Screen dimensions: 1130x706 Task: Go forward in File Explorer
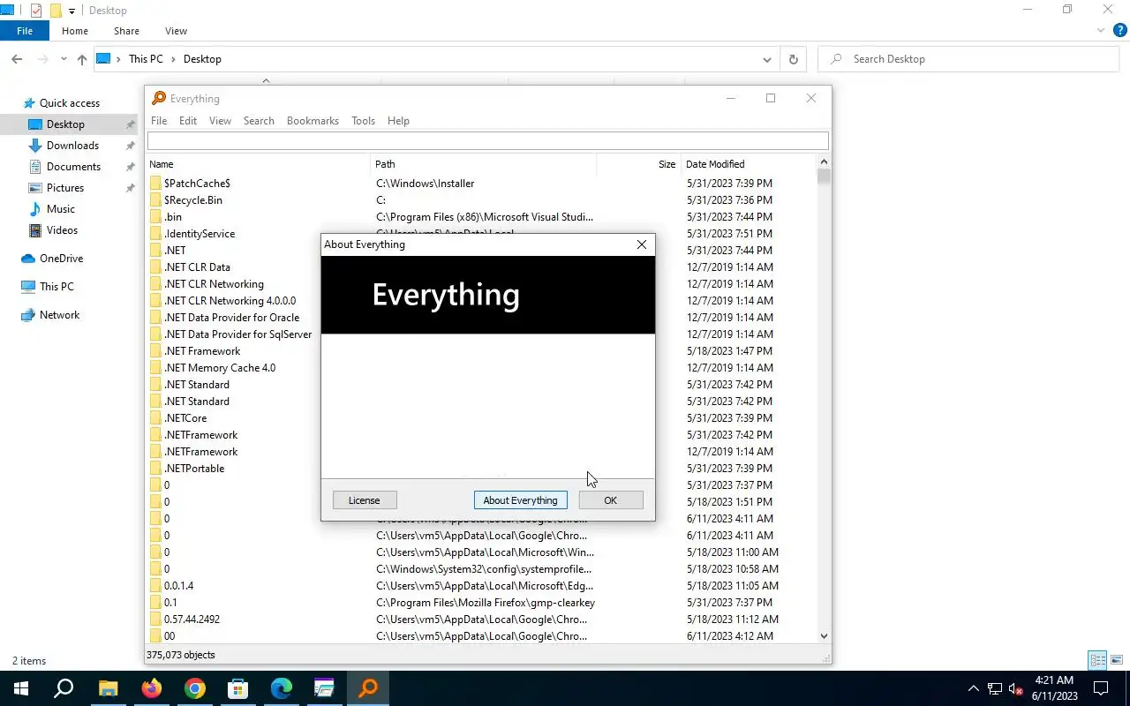[41, 59]
